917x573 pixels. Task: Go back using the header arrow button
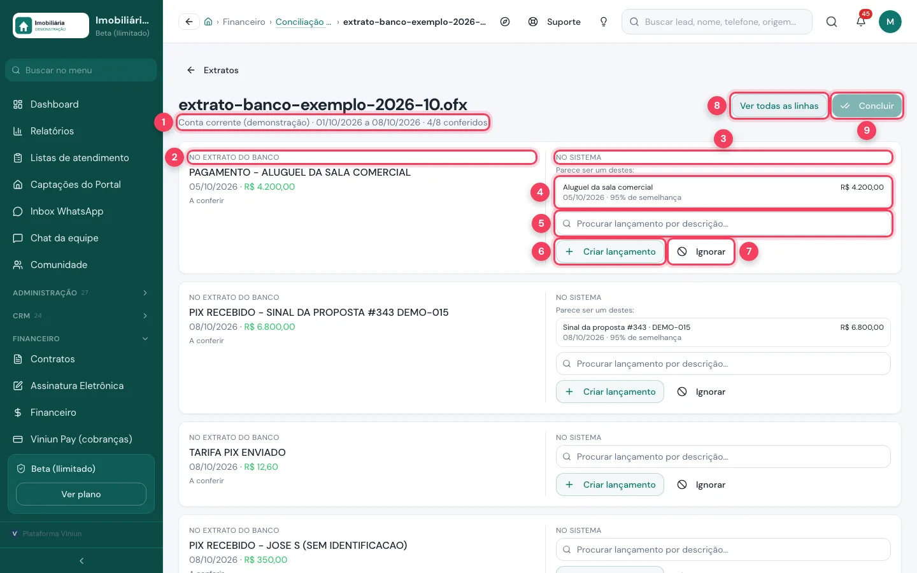(x=188, y=22)
